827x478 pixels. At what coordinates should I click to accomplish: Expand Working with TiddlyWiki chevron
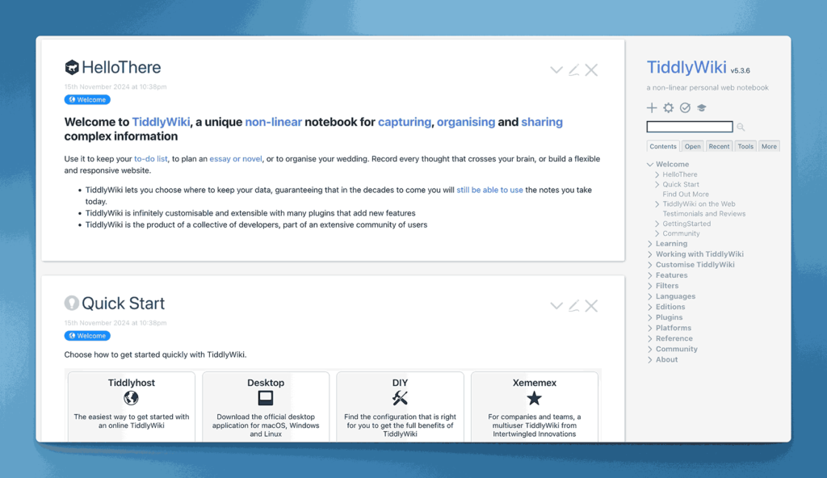650,254
